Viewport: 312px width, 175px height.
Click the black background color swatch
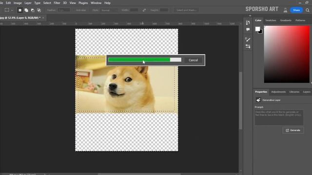[261, 32]
